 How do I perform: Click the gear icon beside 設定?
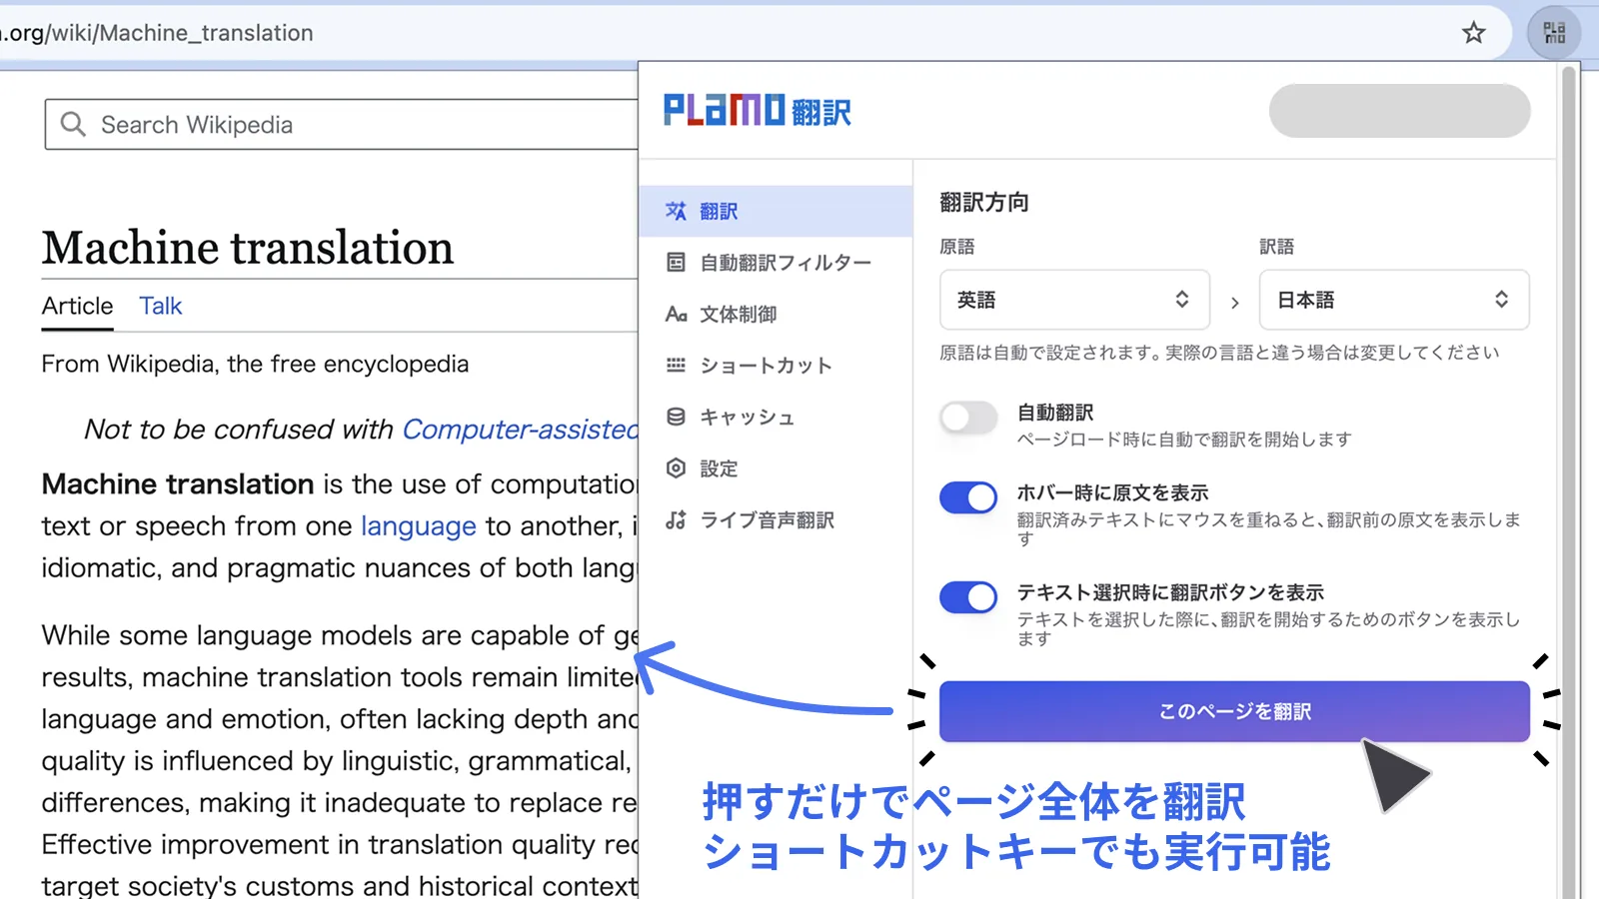click(677, 468)
